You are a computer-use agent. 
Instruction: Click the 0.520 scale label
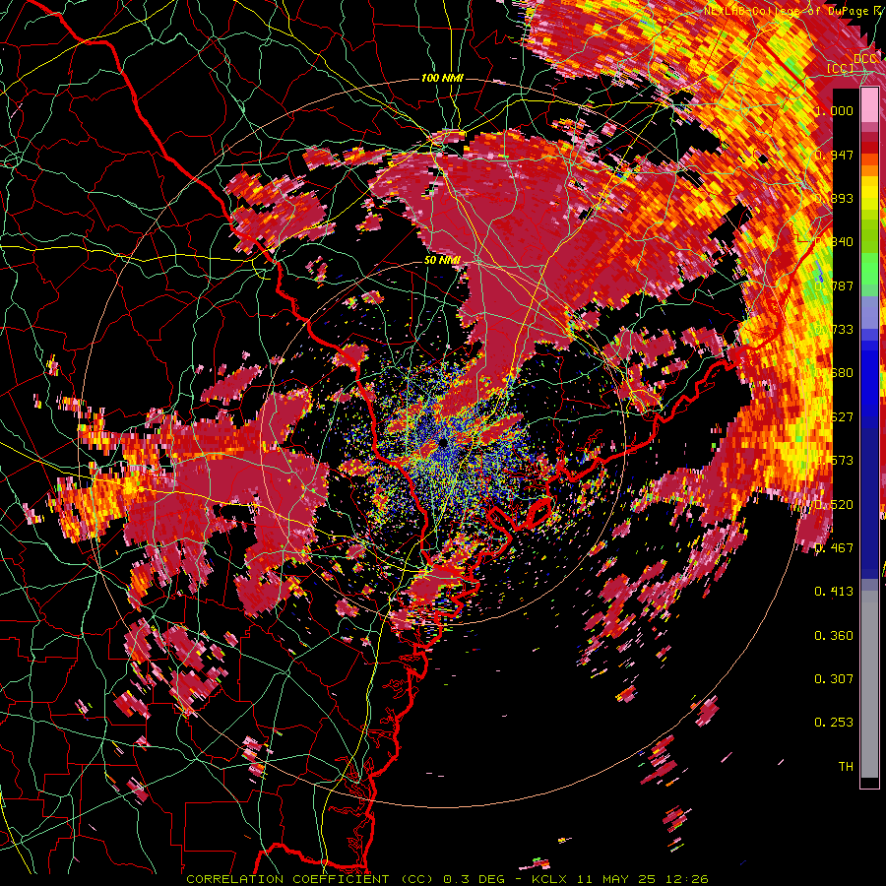(834, 504)
